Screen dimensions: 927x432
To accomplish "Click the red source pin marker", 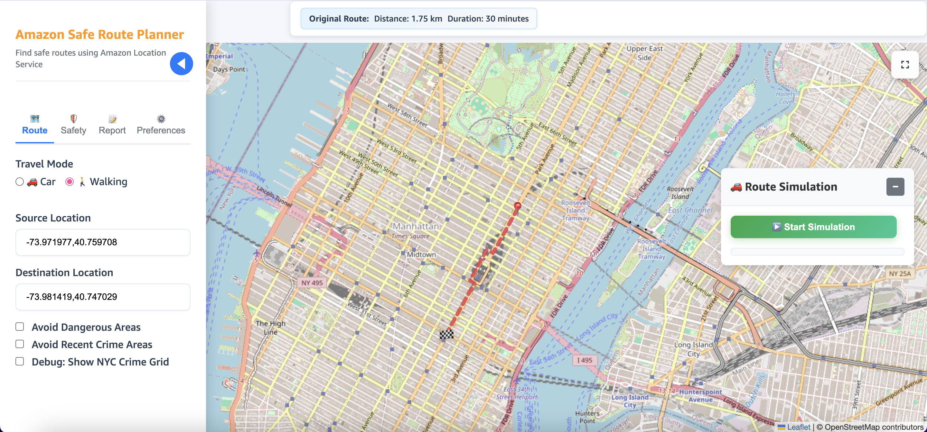I will [518, 207].
